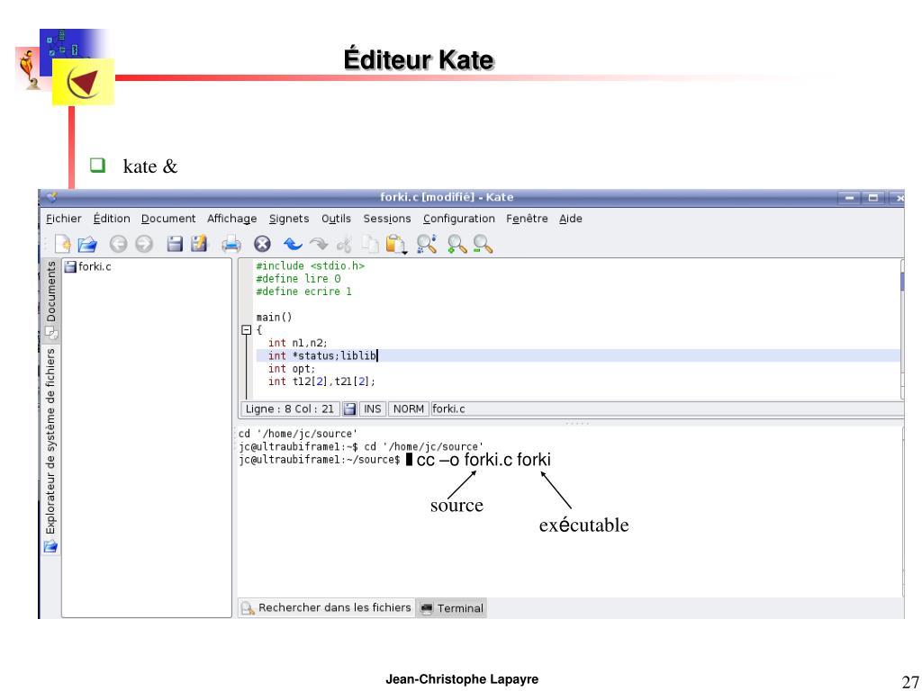Click the Kate window icon in the title bar
The width and height of the screenshot is (922, 691).
(x=51, y=197)
